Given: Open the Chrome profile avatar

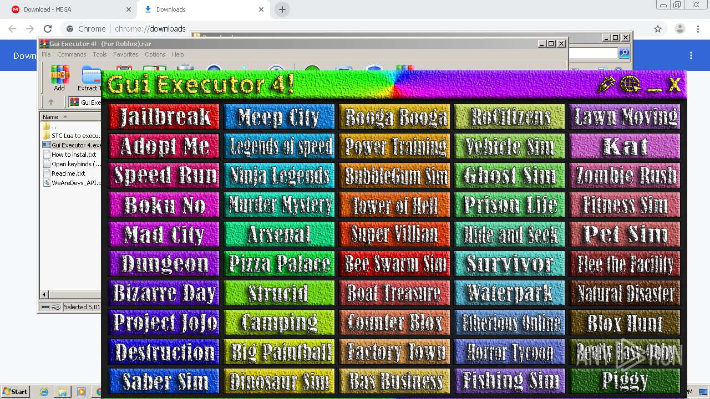Looking at the screenshot, I should pyautogui.click(x=679, y=29).
